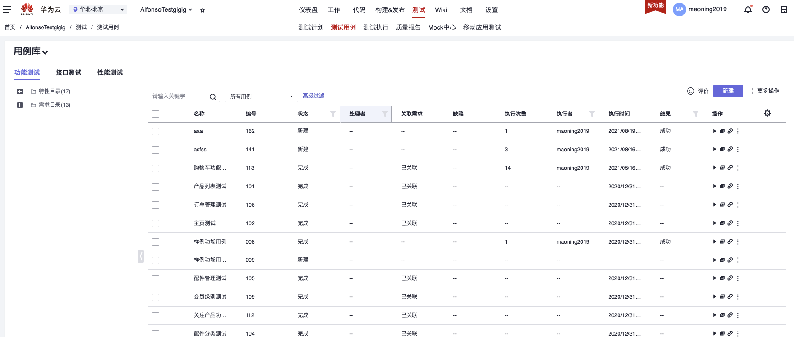Image resolution: width=794 pixels, height=337 pixels.
Task: Open the 华北-北京一 region dropdown
Action: pos(98,9)
